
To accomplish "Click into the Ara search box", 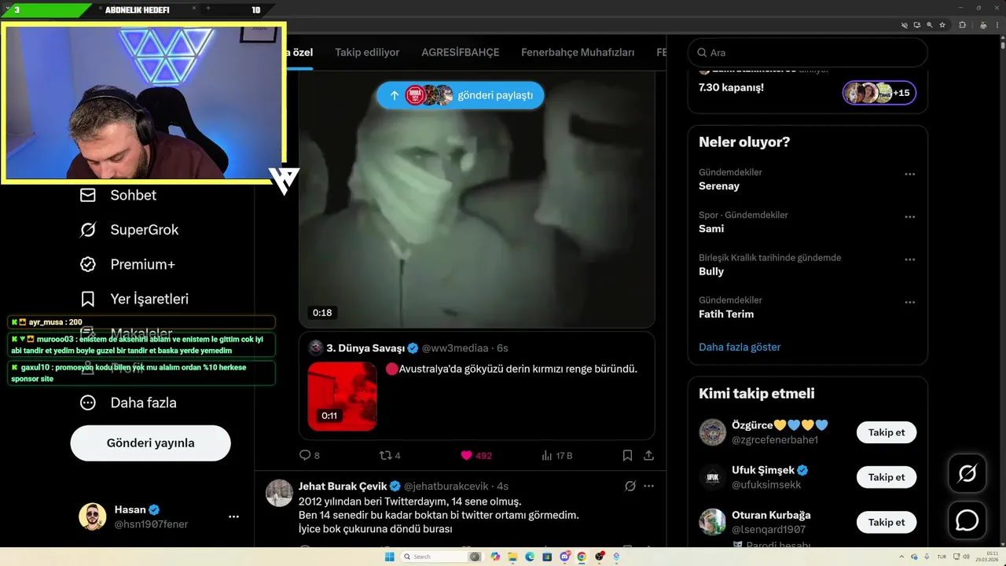I will coord(807,53).
